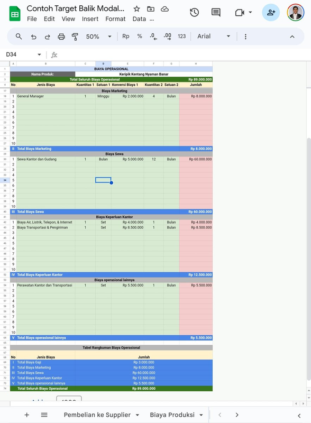Search the menus with magnifier icon
The width and height of the screenshot is (311, 423).
click(x=19, y=36)
